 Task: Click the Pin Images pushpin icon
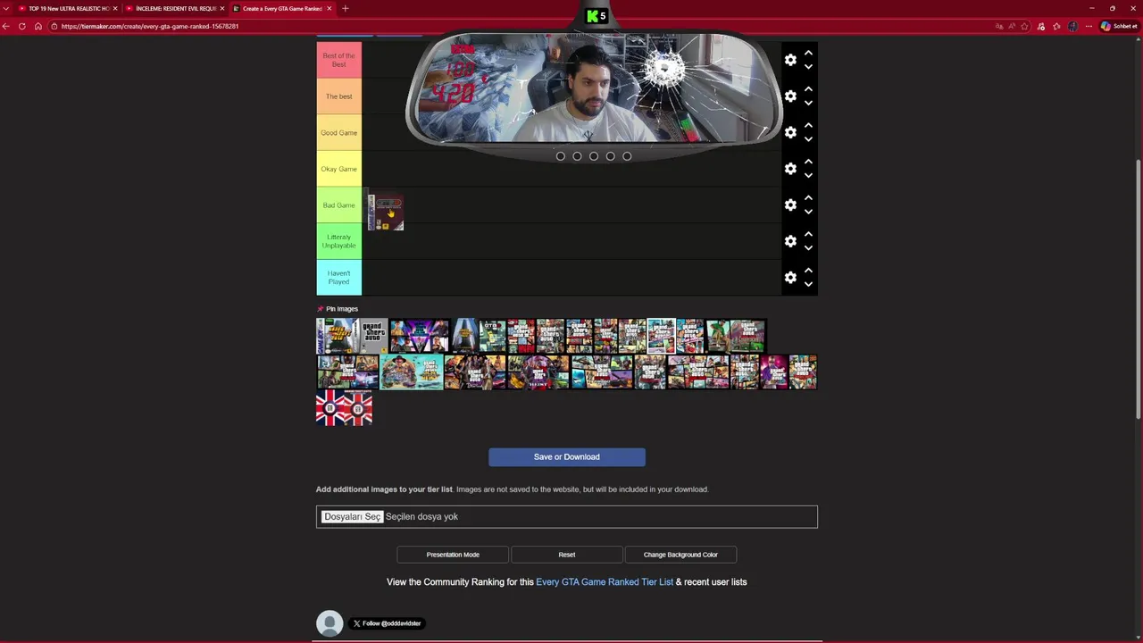[x=320, y=309]
